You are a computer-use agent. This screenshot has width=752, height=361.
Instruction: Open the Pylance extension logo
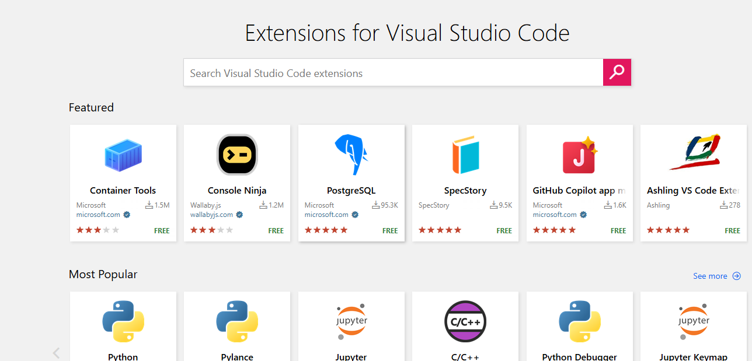point(237,321)
